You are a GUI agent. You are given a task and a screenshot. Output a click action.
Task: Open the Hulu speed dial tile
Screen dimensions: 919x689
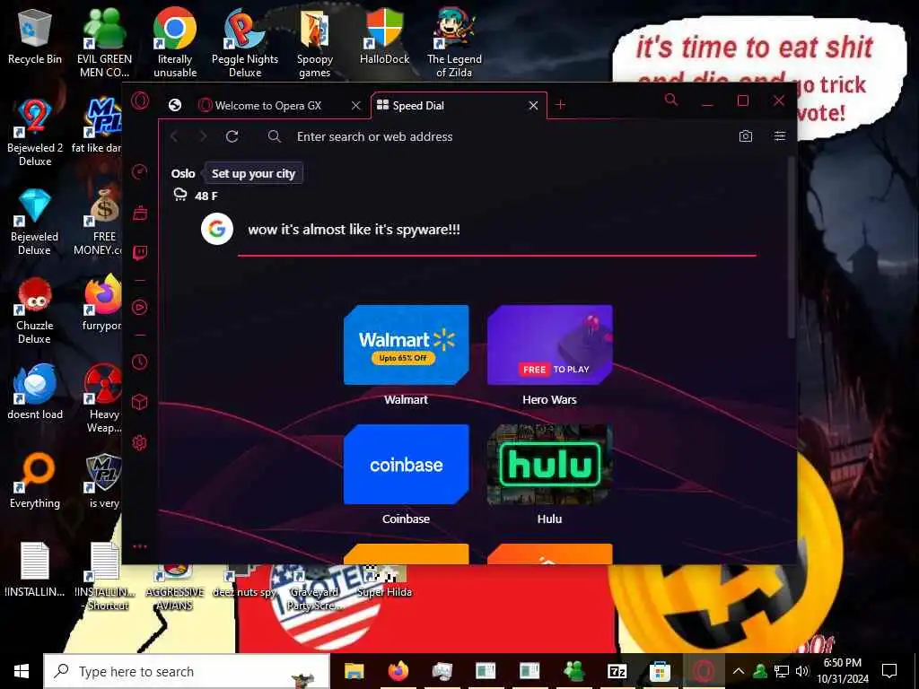[x=550, y=464]
